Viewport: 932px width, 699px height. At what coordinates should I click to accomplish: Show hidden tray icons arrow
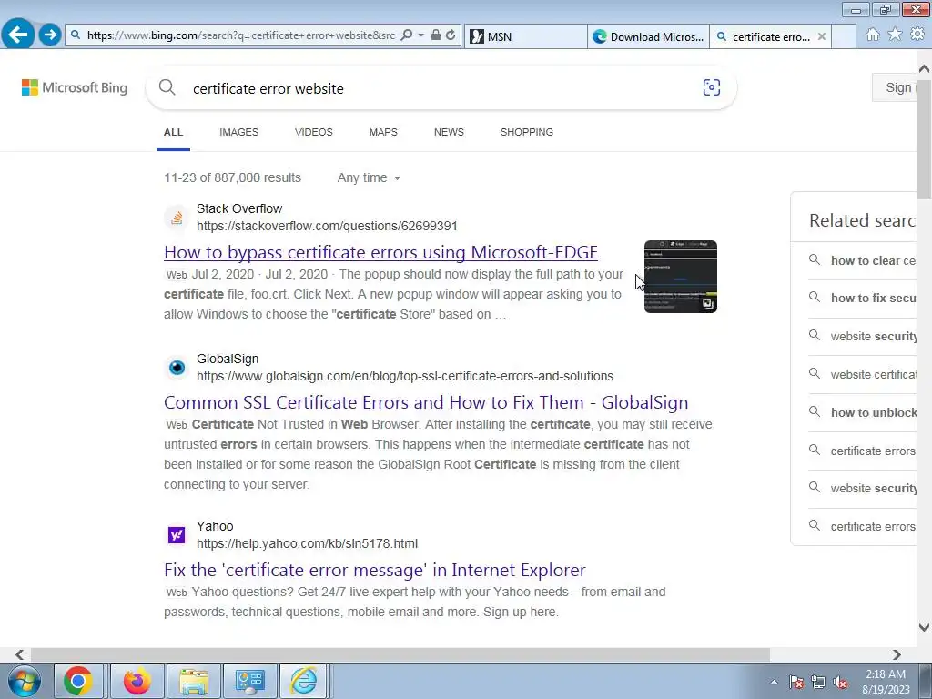coord(774,682)
